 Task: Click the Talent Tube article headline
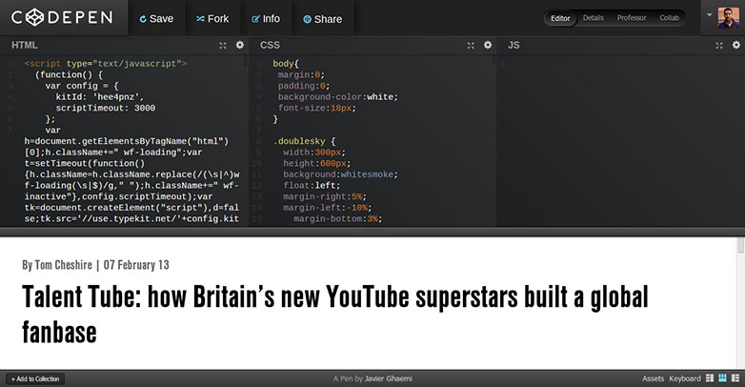click(x=335, y=314)
